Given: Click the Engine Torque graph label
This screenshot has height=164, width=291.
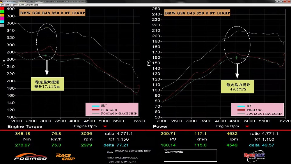Looking at the screenshot, I should (x=25, y=126).
